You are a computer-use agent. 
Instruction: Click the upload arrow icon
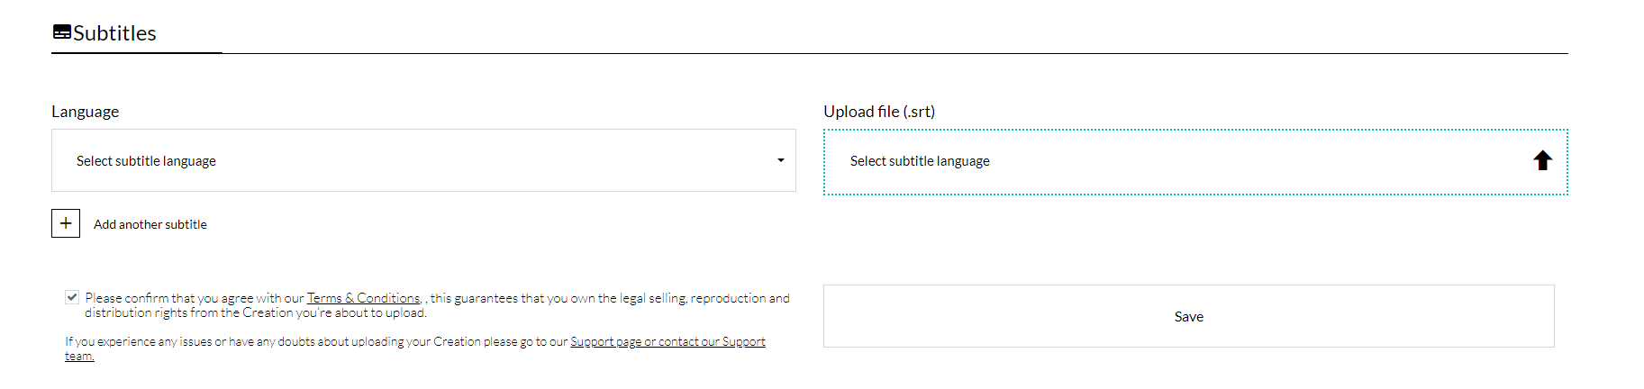coord(1542,160)
